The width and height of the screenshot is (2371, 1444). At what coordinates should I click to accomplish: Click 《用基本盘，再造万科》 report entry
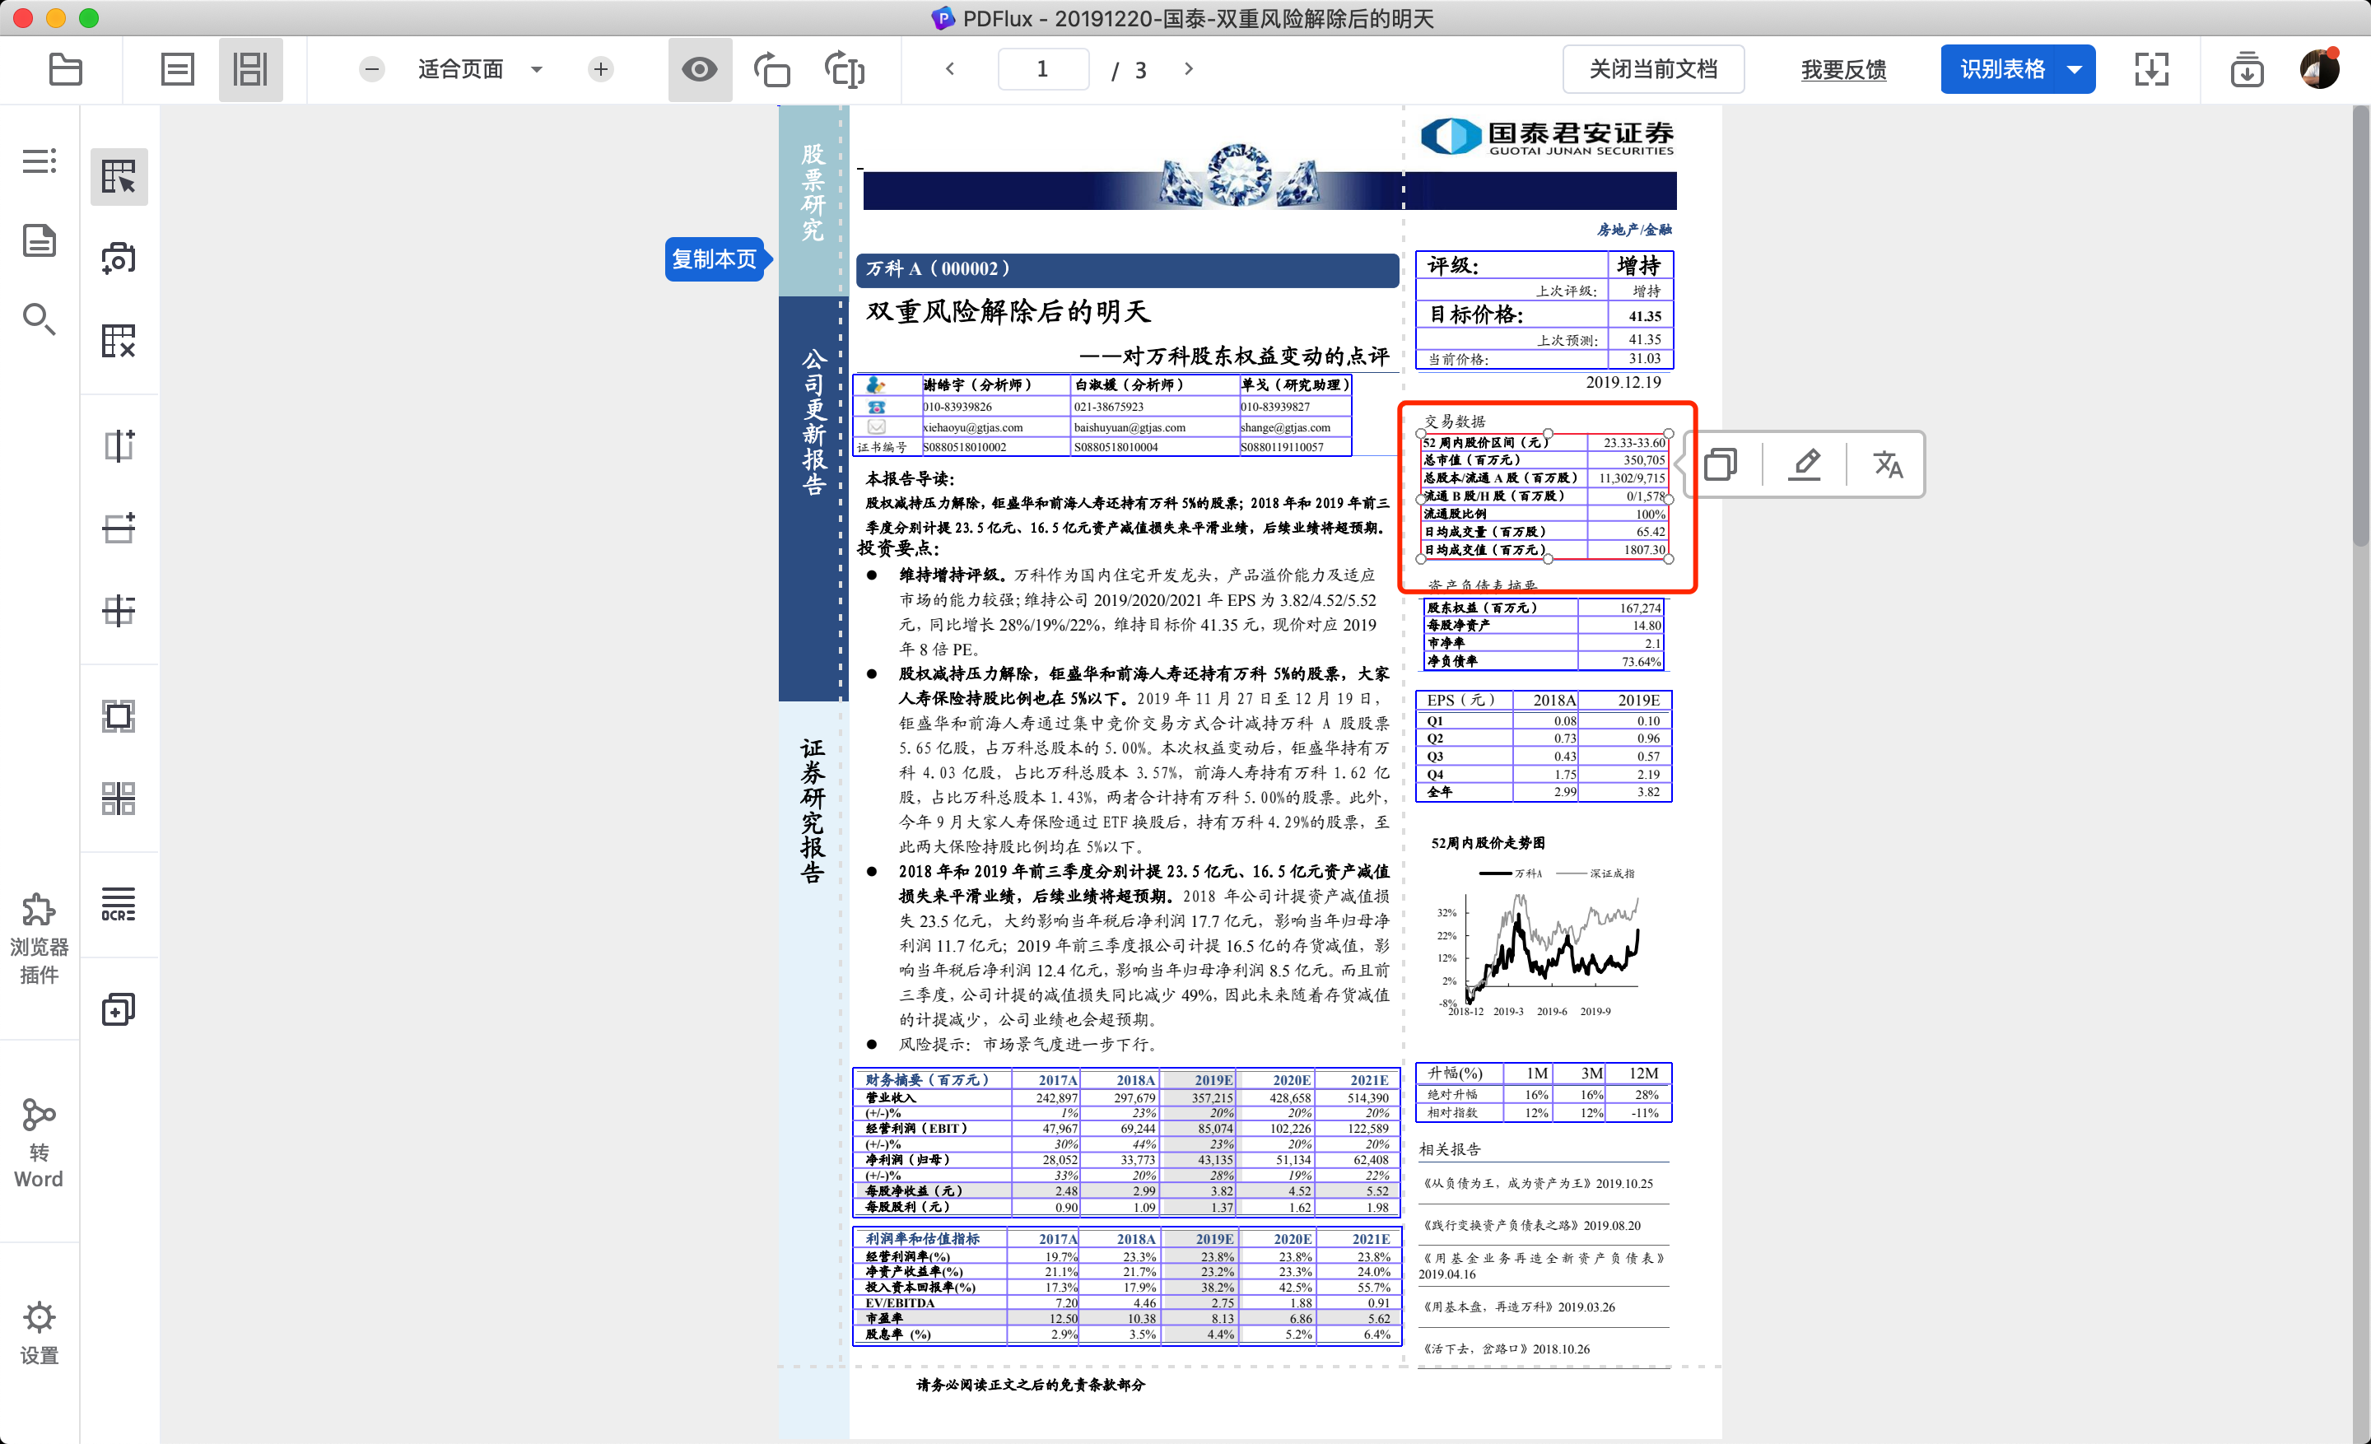1518,1307
